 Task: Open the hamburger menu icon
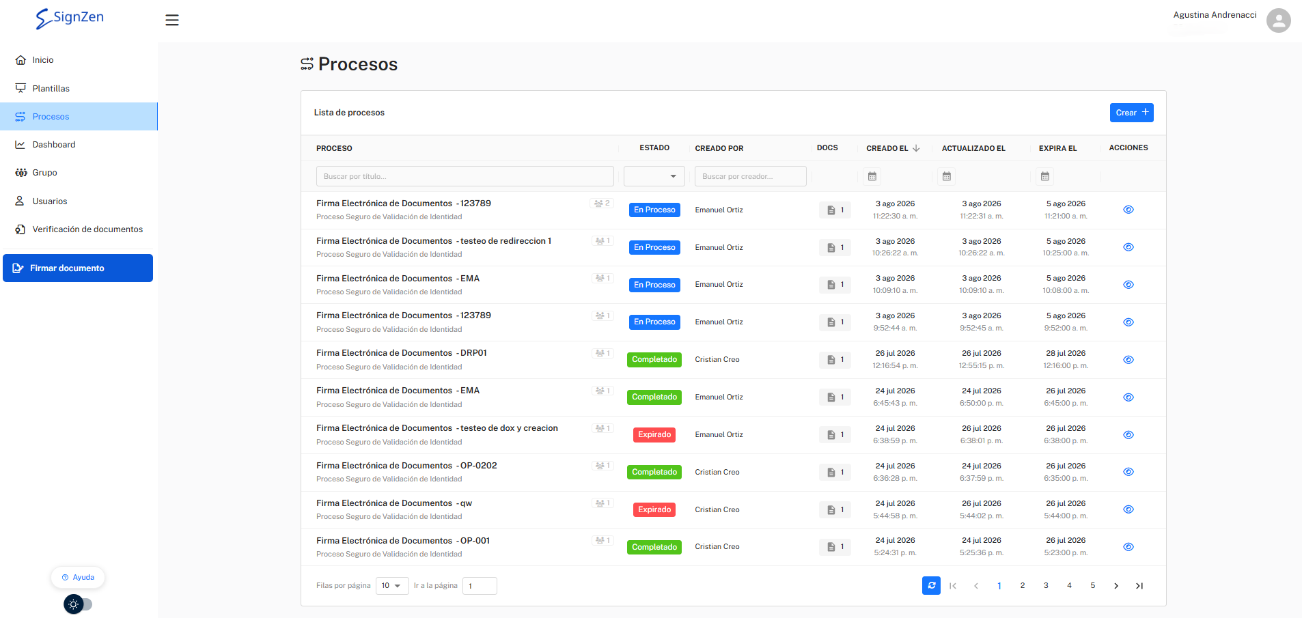tap(172, 20)
